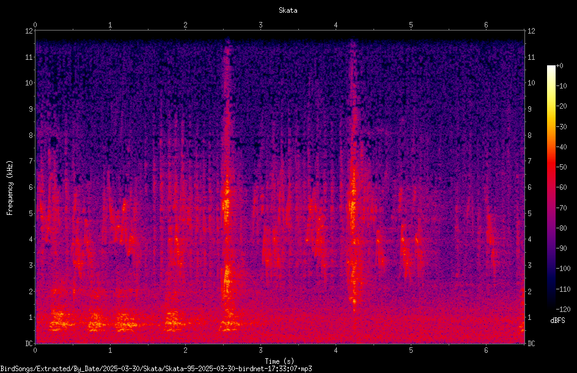Click "6" on the top time axis
The width and height of the screenshot is (577, 373).
(486, 25)
